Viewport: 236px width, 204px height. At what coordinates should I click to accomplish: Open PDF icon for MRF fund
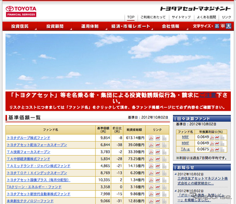(x=212, y=137)
